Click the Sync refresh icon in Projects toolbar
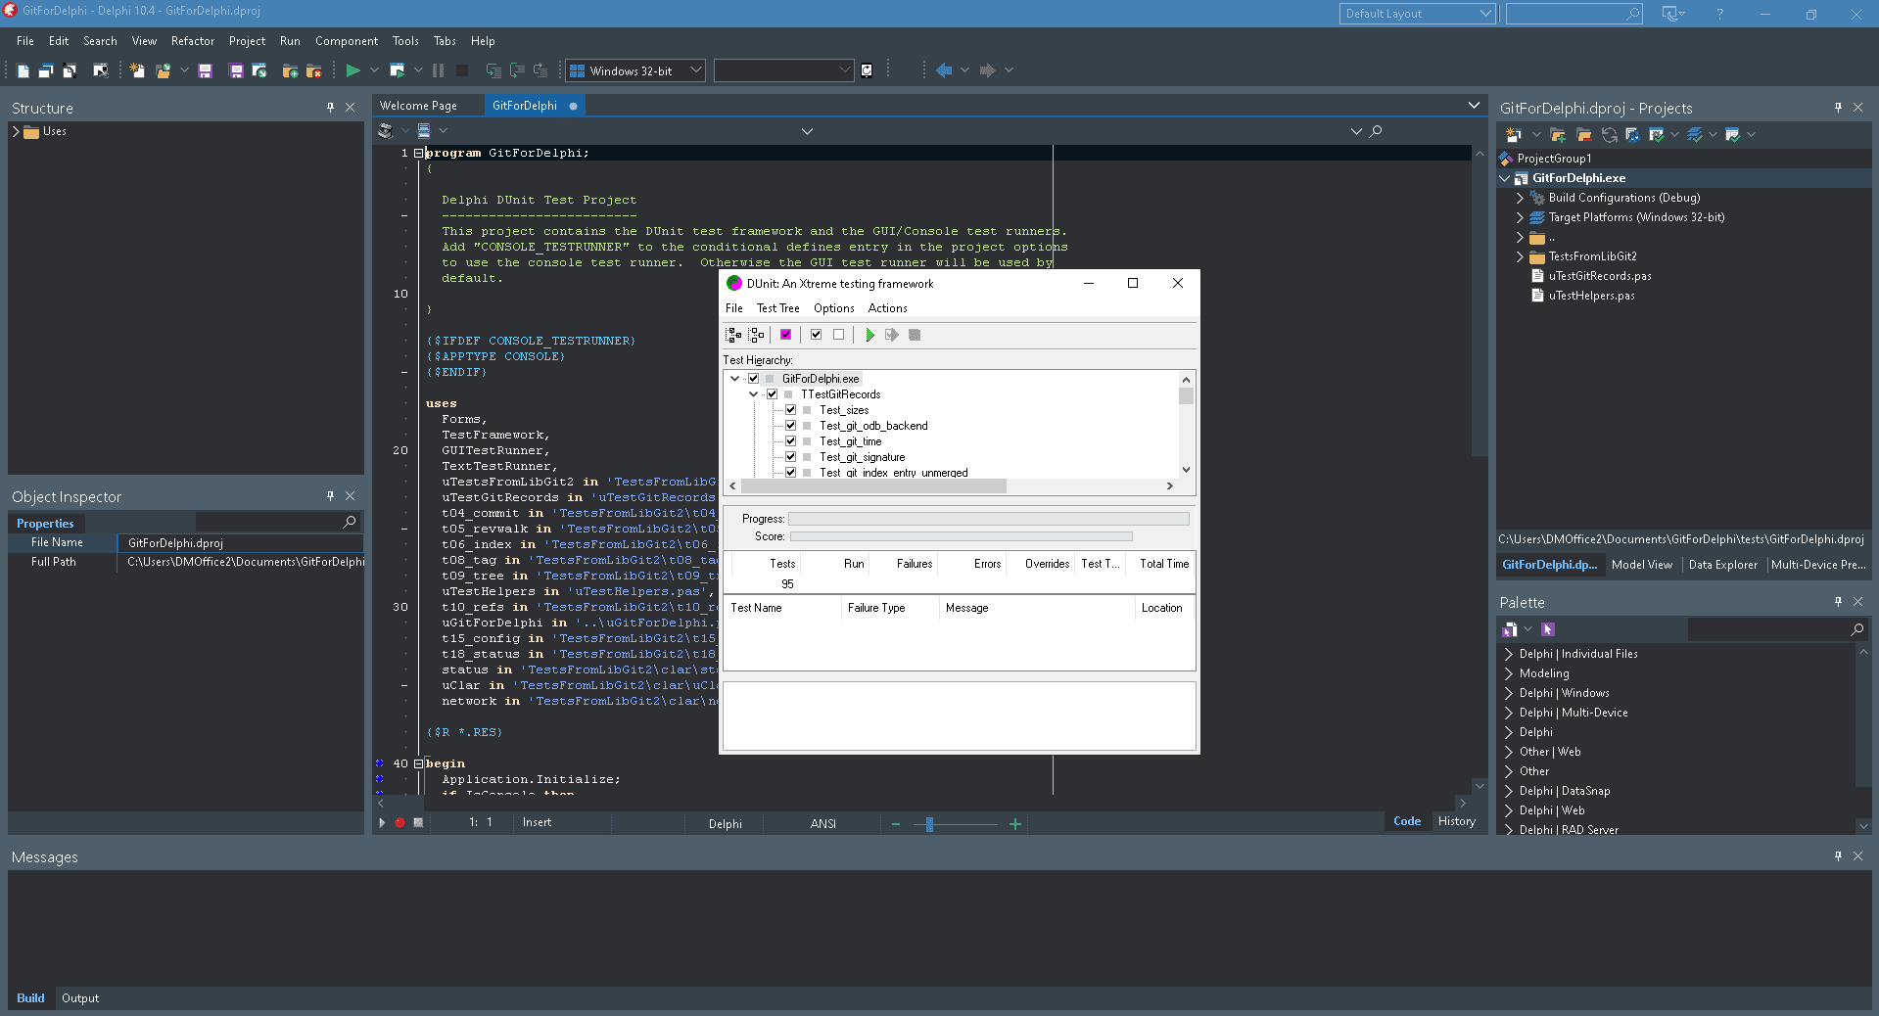This screenshot has height=1016, width=1879. click(x=1609, y=135)
